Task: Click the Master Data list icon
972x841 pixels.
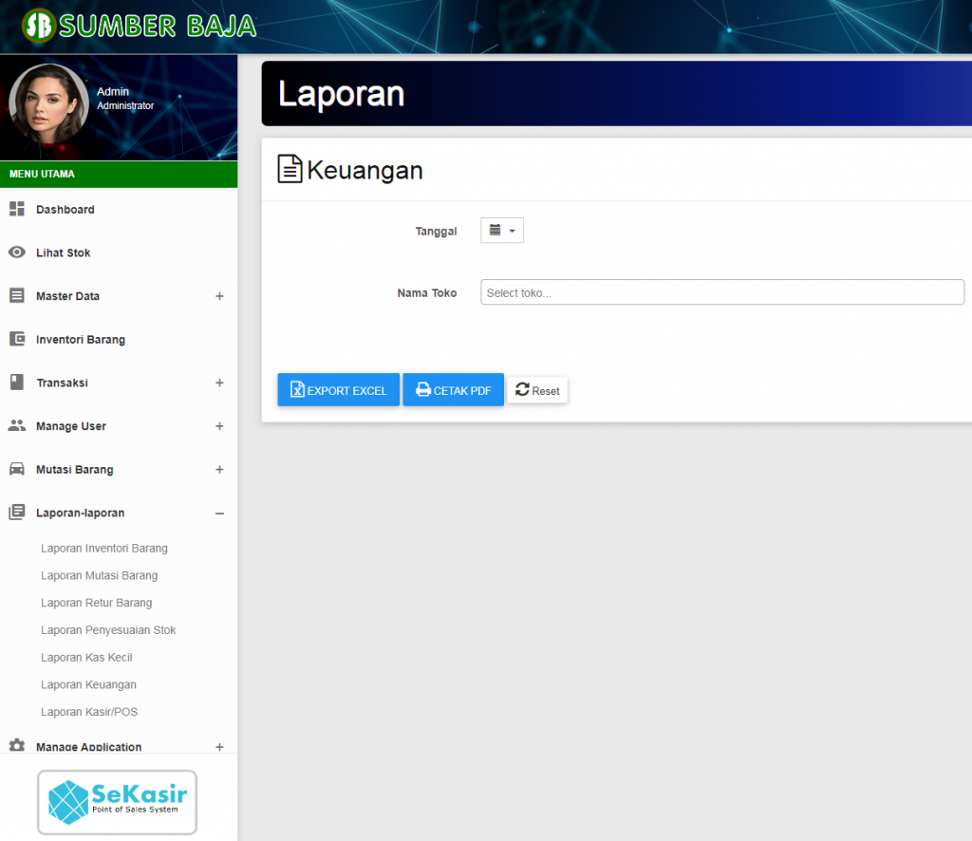Action: (x=17, y=295)
